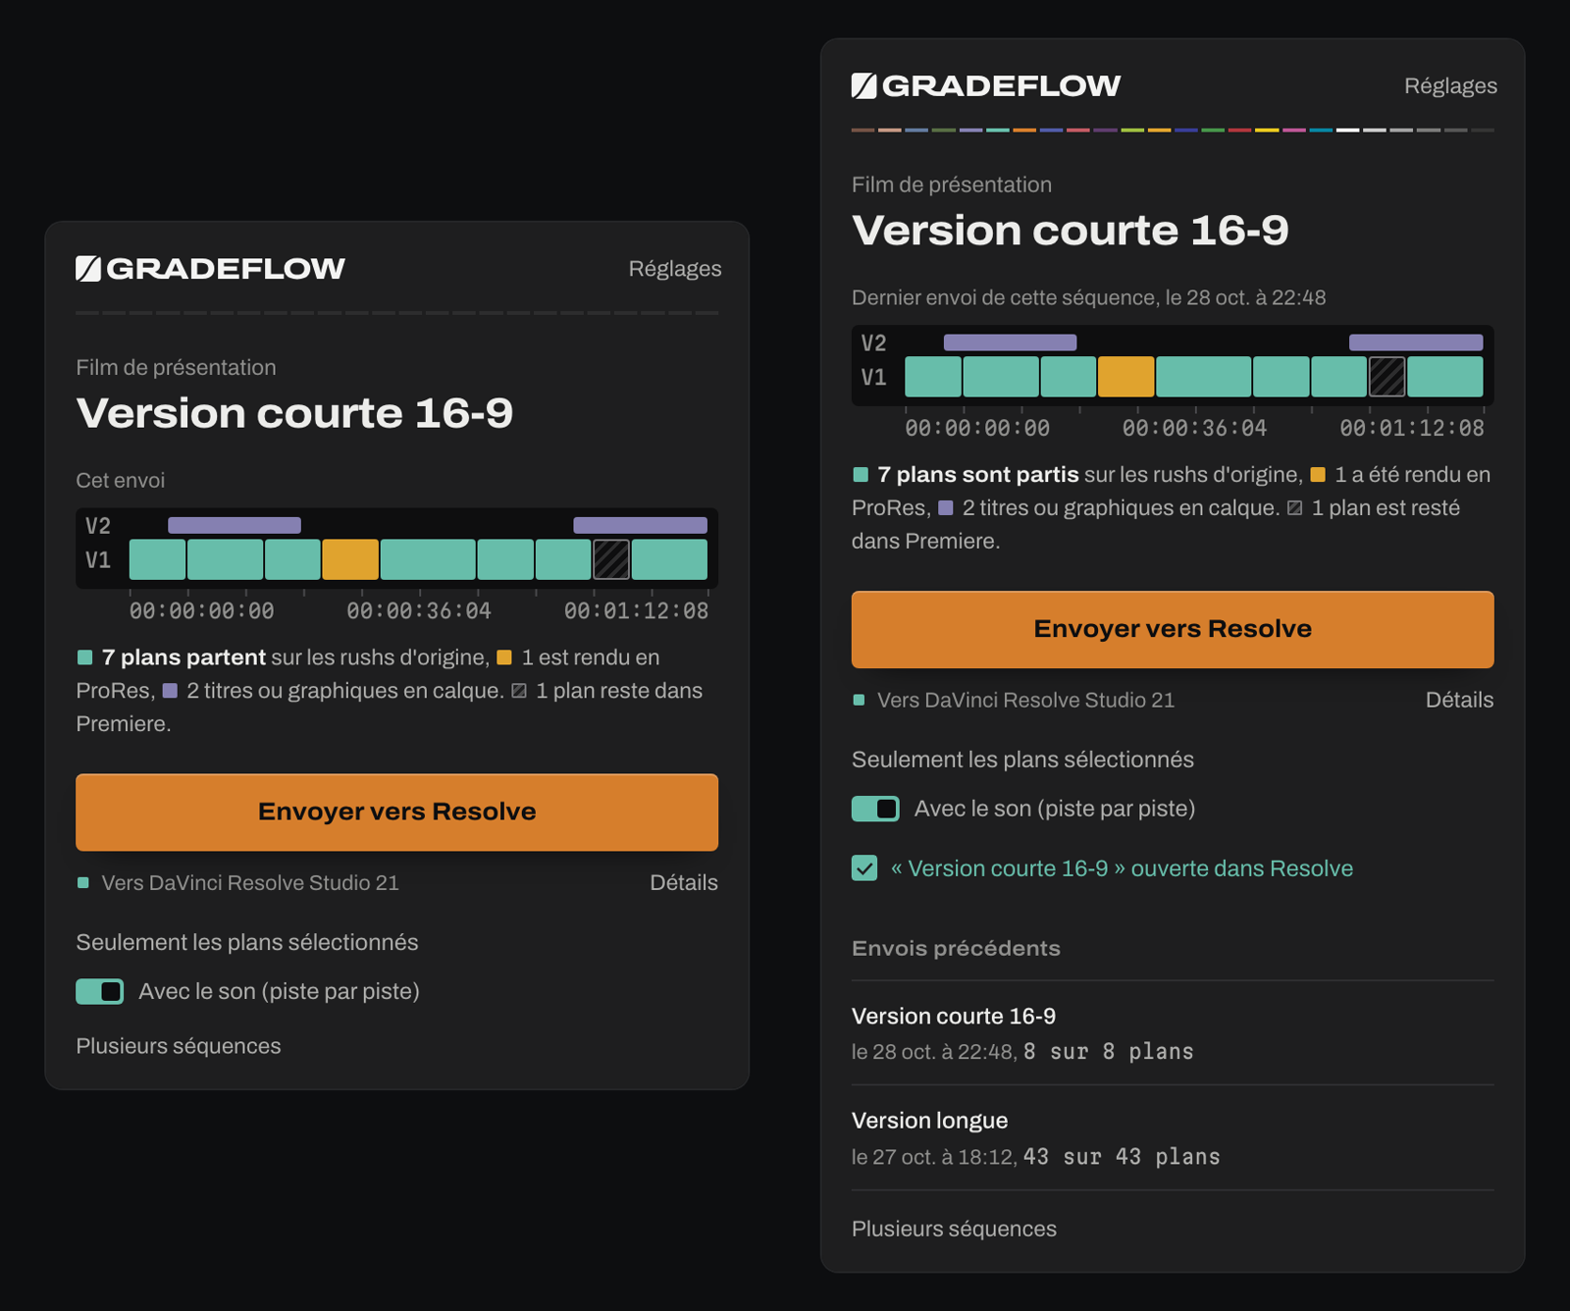Click the orange ProRes clip in left timeline
Viewport: 1570px width, 1311px height.
point(350,559)
